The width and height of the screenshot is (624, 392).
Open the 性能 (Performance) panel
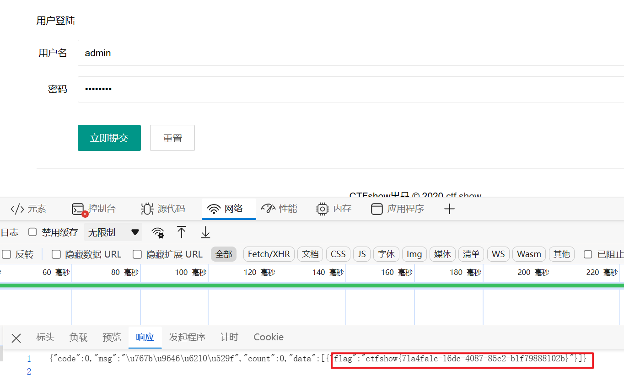[279, 209]
